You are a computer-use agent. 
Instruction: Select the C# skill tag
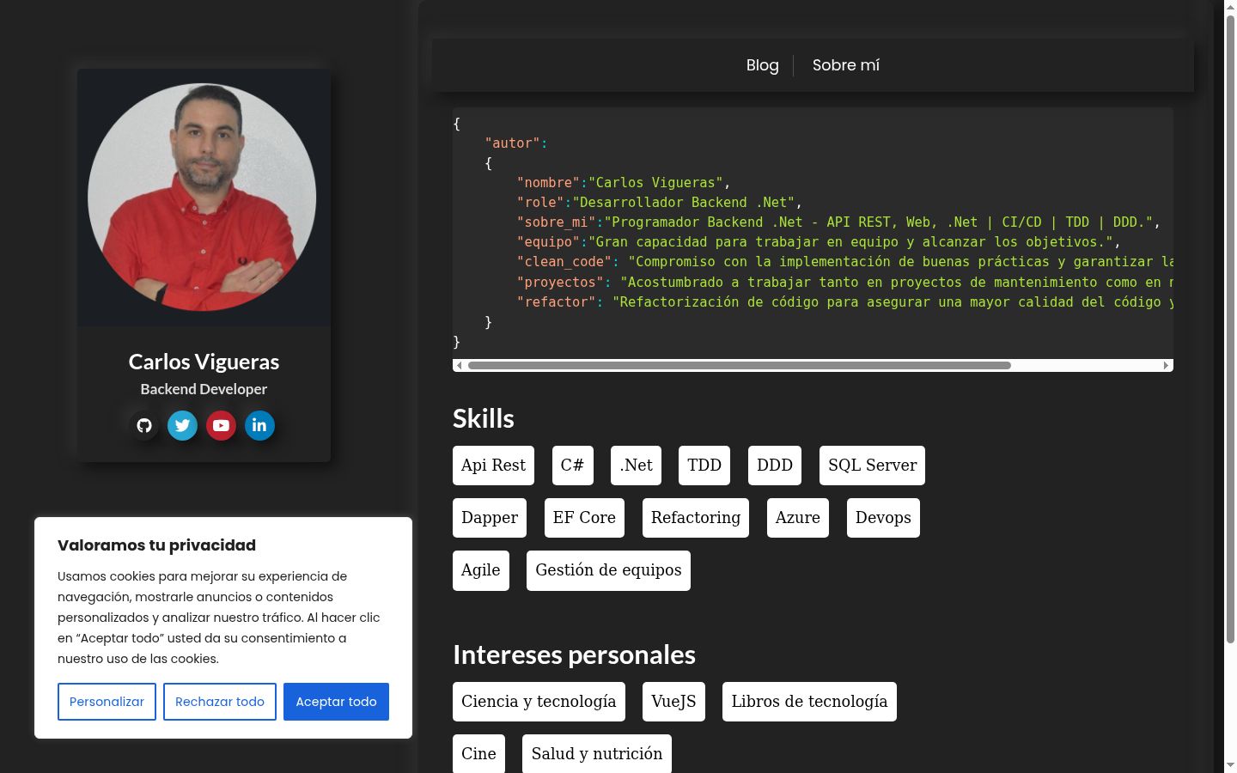[x=572, y=466]
